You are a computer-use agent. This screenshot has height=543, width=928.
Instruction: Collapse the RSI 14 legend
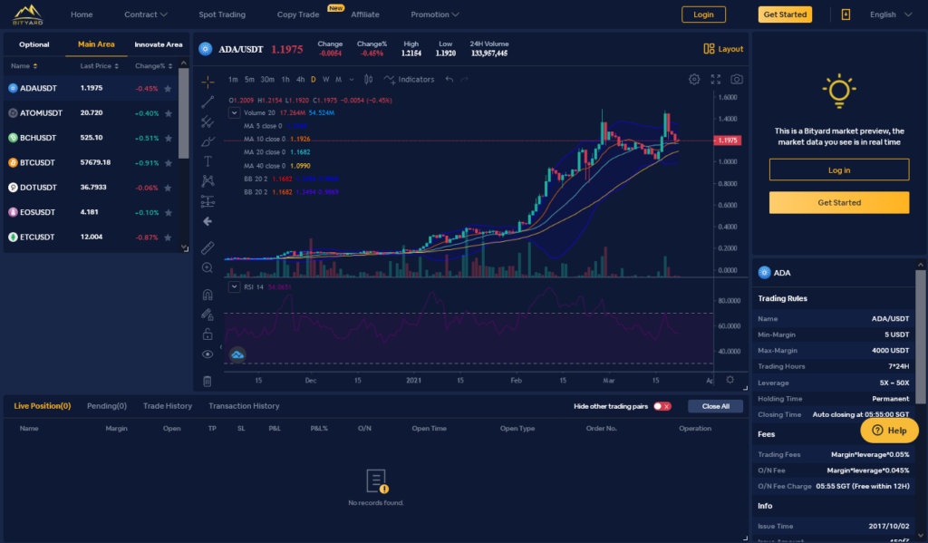point(235,286)
